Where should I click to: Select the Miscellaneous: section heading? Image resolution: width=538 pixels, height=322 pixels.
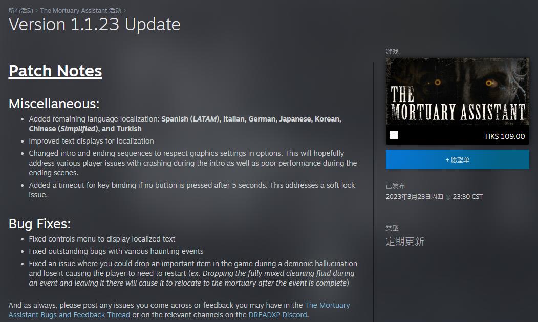54,104
